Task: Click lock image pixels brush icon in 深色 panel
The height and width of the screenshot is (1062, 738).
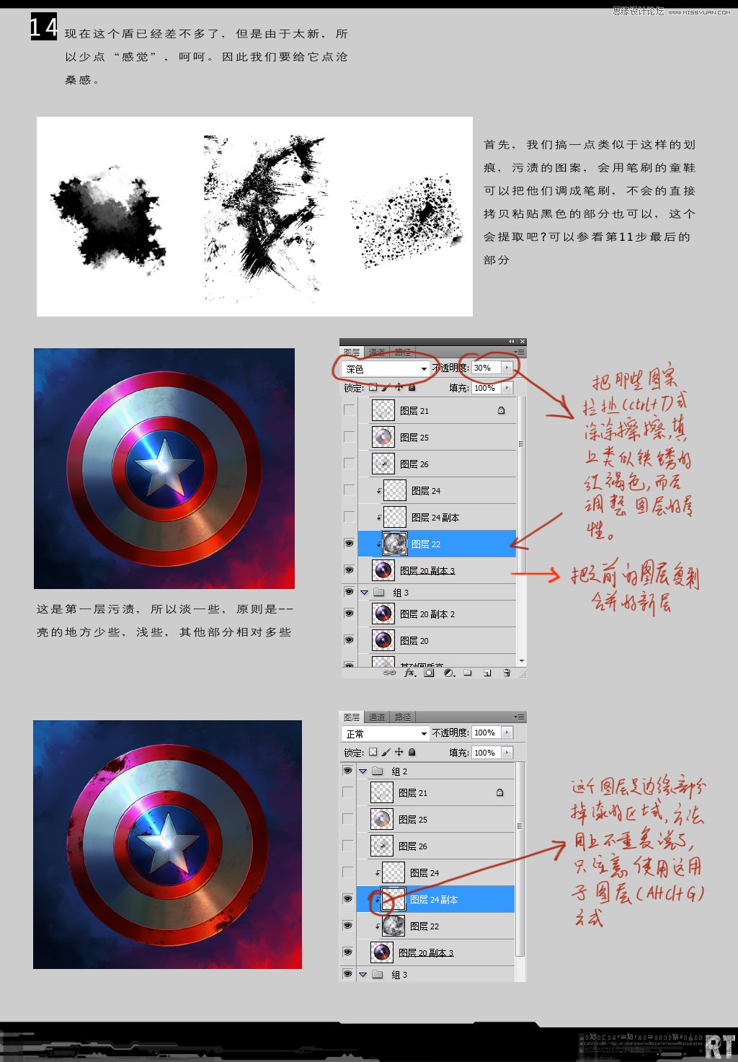Action: click(386, 387)
